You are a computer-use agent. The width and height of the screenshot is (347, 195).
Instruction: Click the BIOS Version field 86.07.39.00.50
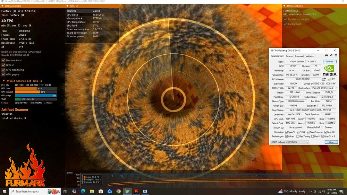click(x=303, y=79)
